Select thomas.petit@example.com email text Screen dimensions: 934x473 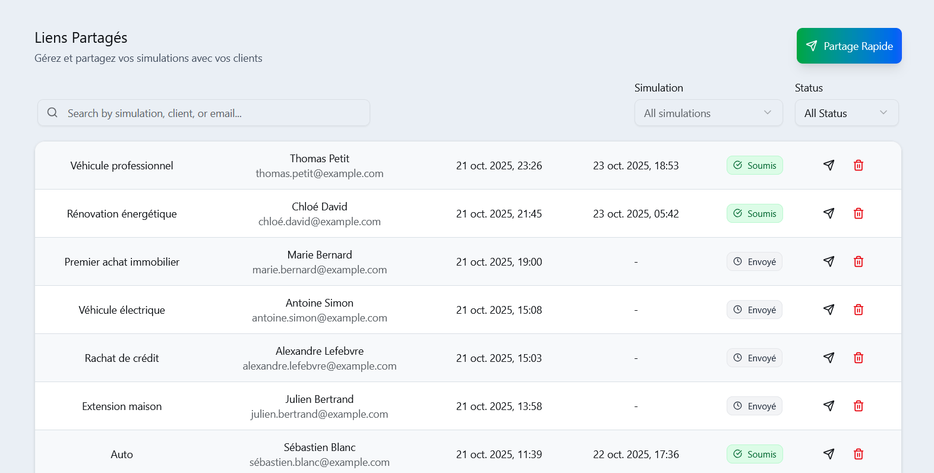pyautogui.click(x=320, y=174)
